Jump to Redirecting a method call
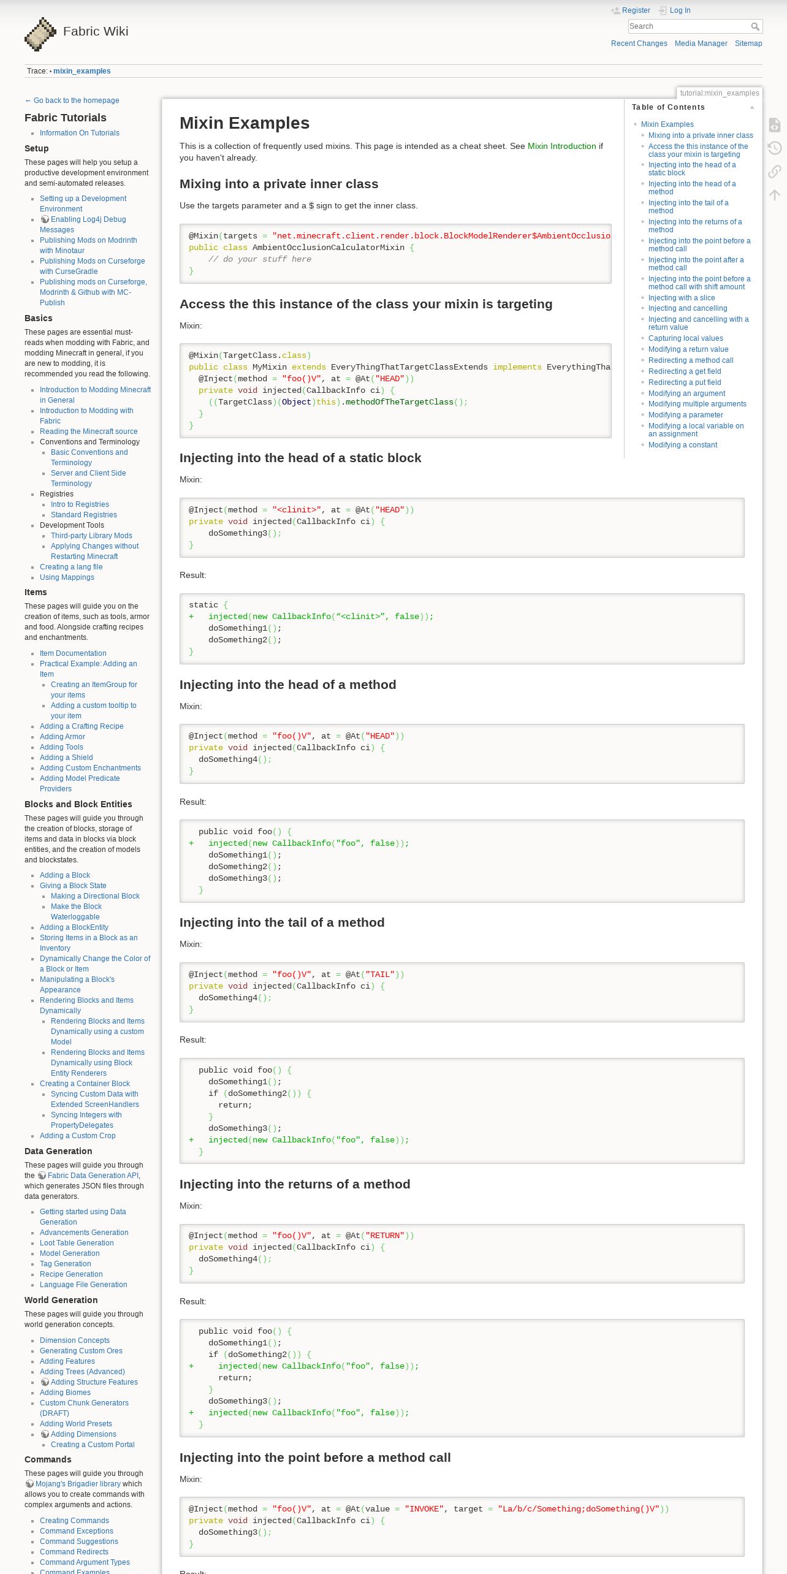Screen dimensions: 787x1574 pyautogui.click(x=691, y=360)
